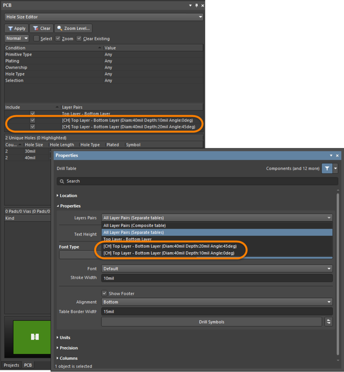Click the Properties panel menu arrow

point(331,156)
